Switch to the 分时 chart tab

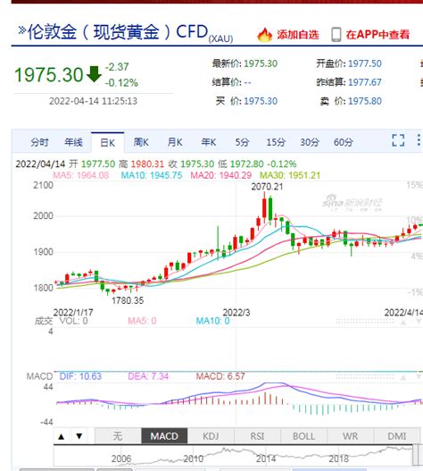point(39,142)
